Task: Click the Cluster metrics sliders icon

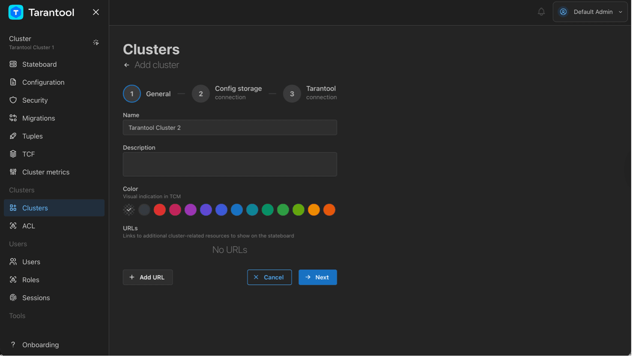Action: click(13, 172)
